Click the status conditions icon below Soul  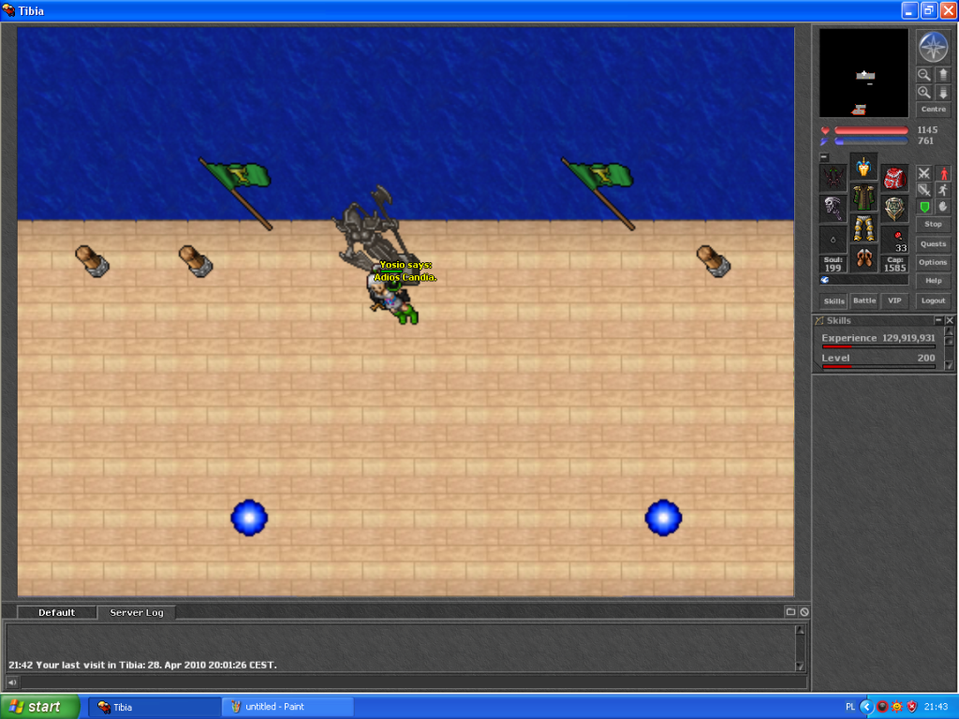[824, 280]
